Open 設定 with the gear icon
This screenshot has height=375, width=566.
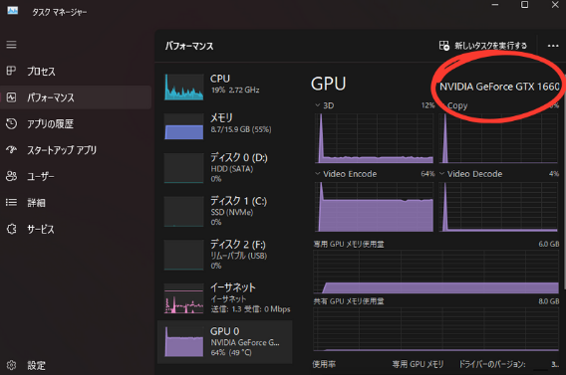click(x=11, y=365)
